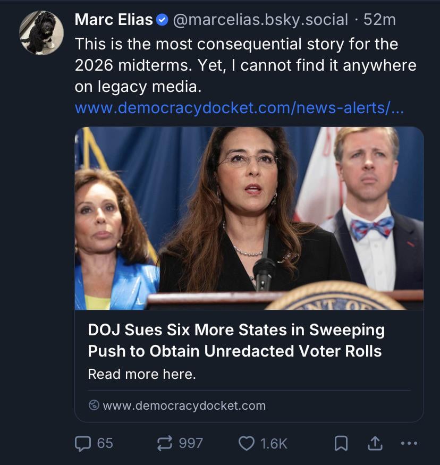The width and height of the screenshot is (440, 465).
Task: Click the blue verified checkmark badge
Action: coord(163,20)
